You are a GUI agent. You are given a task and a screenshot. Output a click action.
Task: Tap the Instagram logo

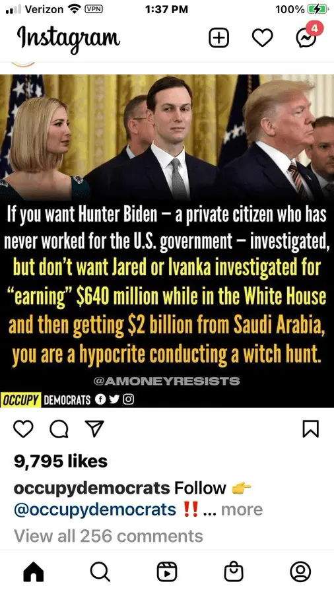(68, 38)
